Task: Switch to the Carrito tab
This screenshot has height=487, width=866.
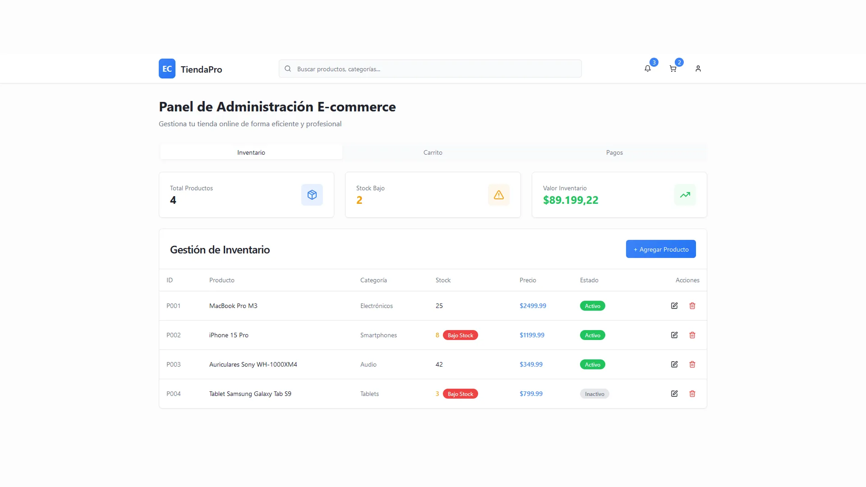Action: point(433,152)
